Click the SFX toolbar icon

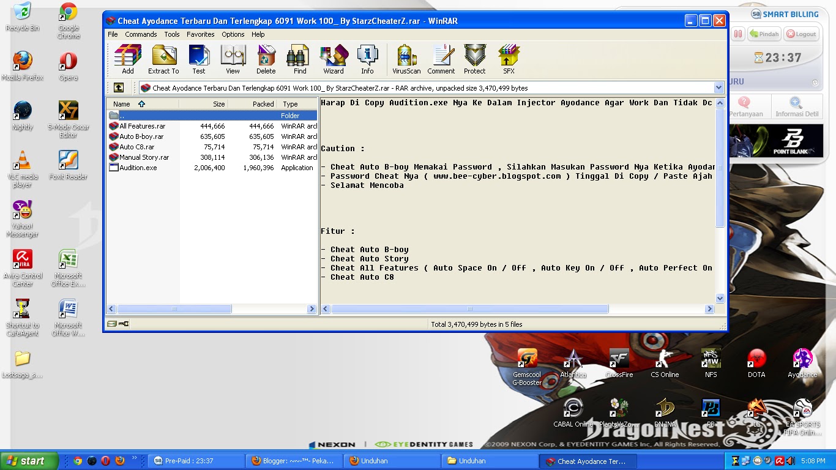tap(509, 59)
